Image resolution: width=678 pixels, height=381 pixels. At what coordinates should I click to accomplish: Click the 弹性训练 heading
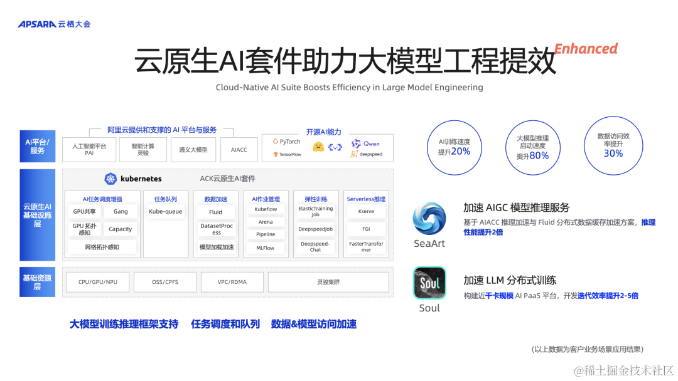tap(316, 199)
